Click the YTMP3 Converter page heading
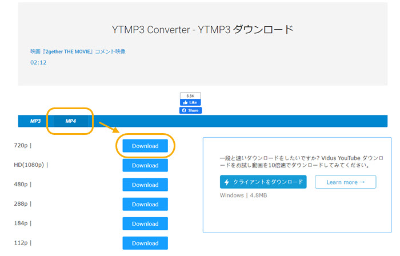This screenshot has height=256, width=400. [203, 29]
